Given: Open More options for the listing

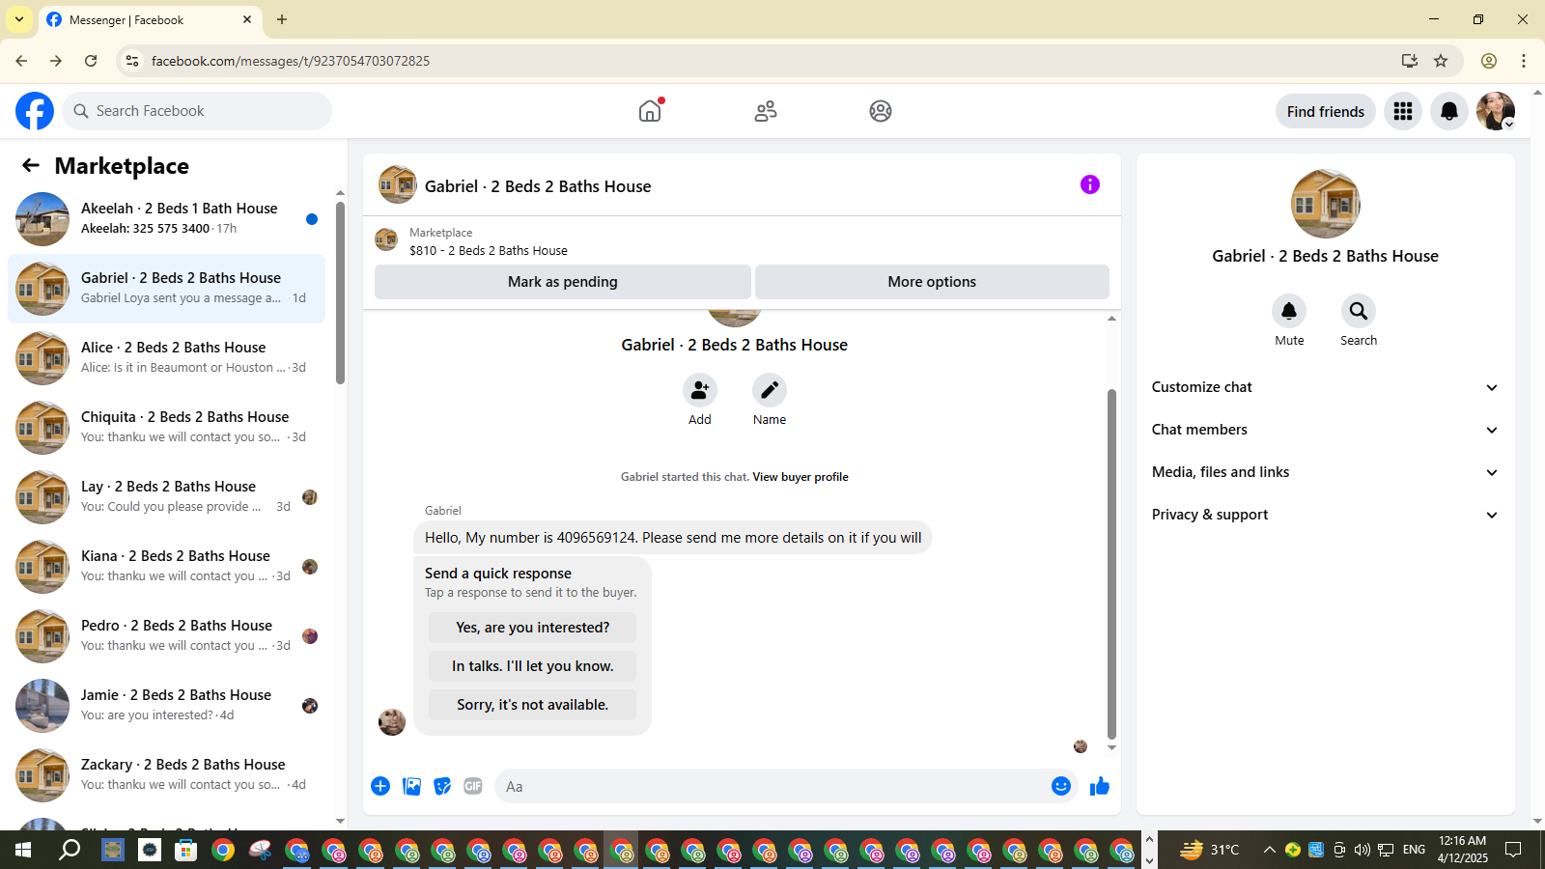Looking at the screenshot, I should (932, 282).
